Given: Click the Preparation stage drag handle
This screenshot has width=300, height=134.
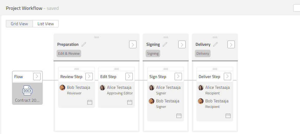Looking at the screenshot, I should (97, 37).
